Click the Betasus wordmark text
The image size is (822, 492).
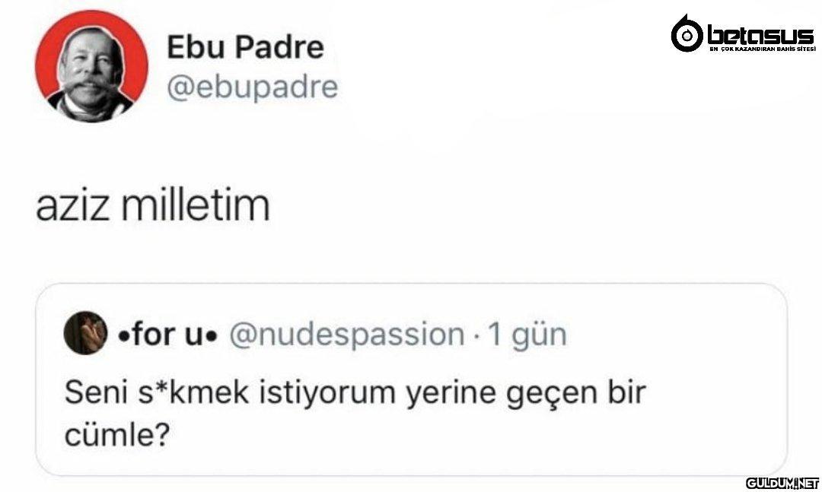coord(760,33)
